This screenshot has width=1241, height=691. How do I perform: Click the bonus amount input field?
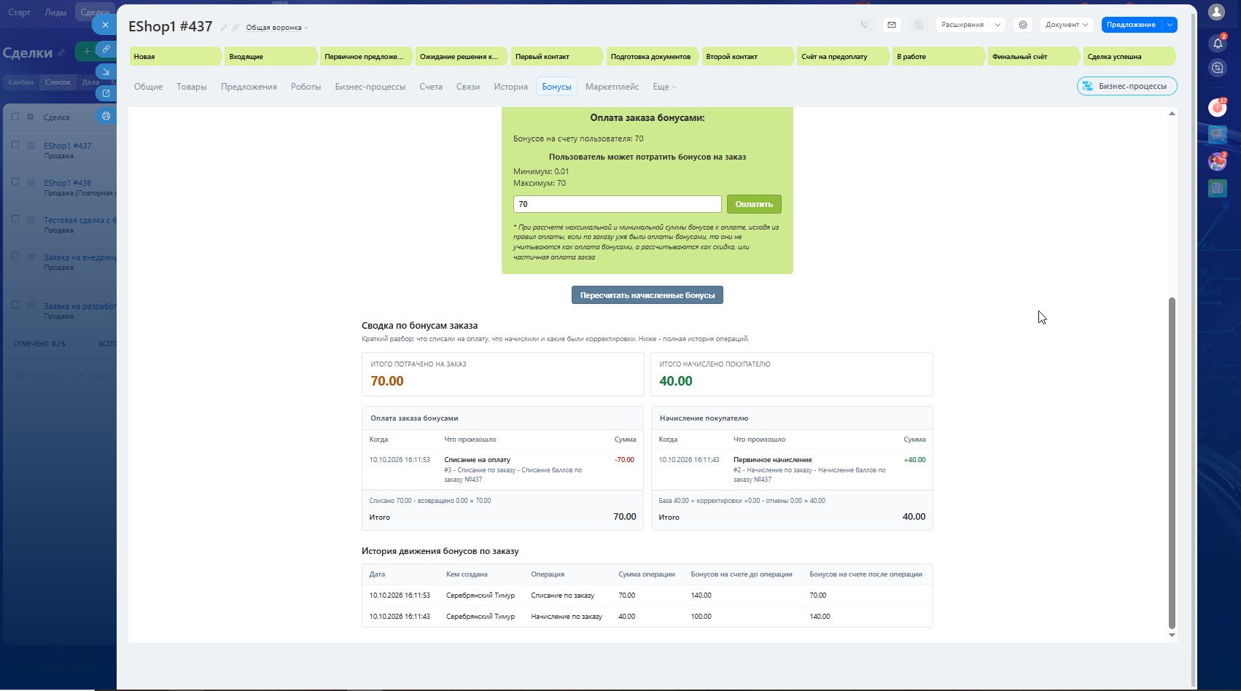coord(617,204)
